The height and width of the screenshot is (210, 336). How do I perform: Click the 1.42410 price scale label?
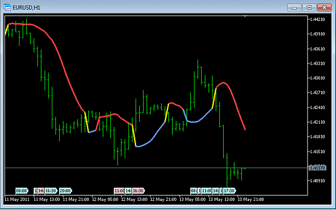(317, 107)
